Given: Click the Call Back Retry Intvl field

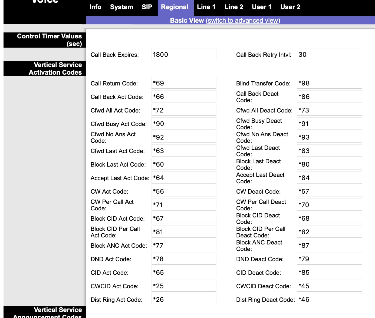Looking at the screenshot, I should (x=329, y=54).
